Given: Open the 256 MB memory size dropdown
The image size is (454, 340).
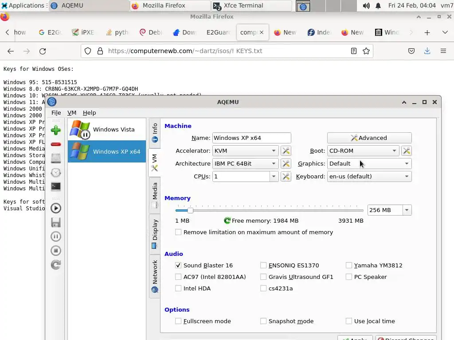Looking at the screenshot, I should click(407, 210).
